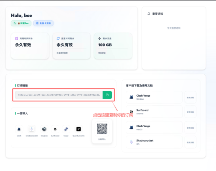The image size is (216, 171).
Task: Download Shadowrocket for iOS via its rocket icon
Action: [x=131, y=142]
